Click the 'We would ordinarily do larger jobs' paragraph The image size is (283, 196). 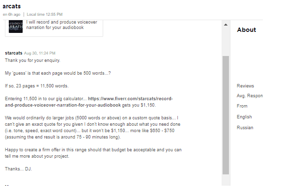(x=92, y=127)
